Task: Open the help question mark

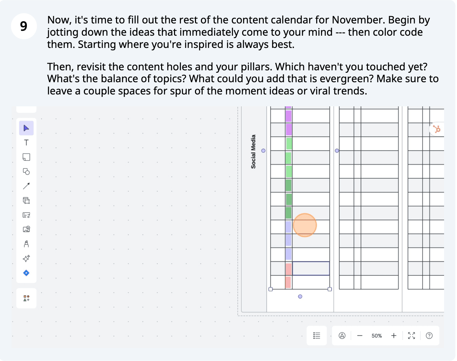Action: tap(429, 336)
